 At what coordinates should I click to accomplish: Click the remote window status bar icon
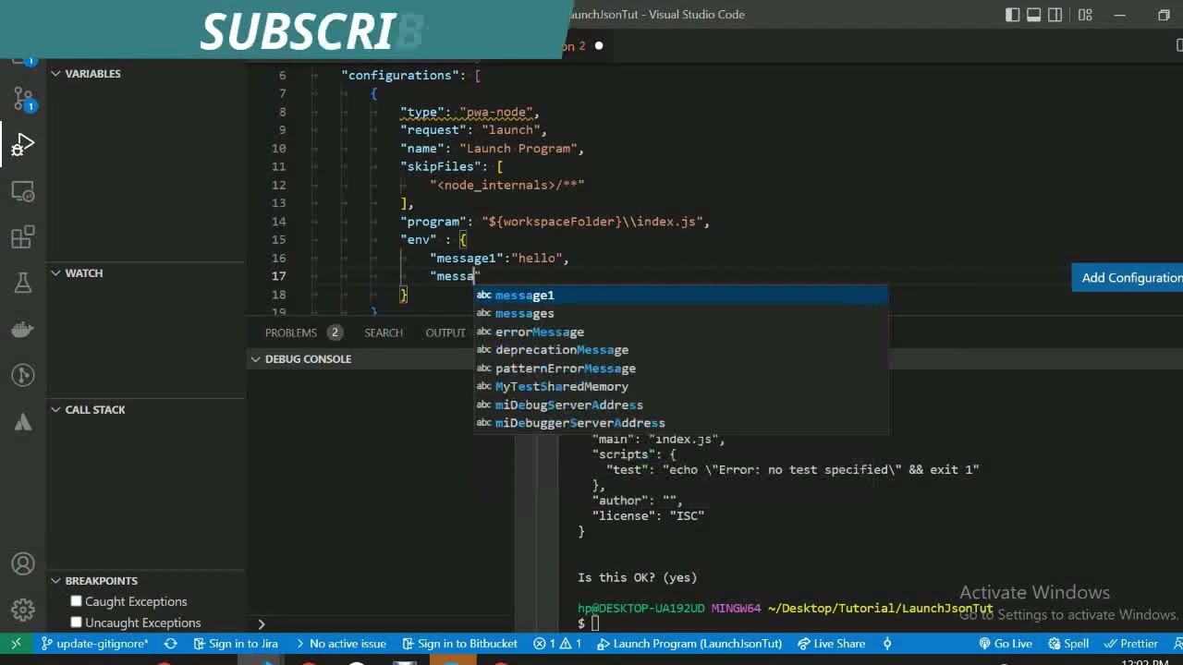(x=16, y=643)
